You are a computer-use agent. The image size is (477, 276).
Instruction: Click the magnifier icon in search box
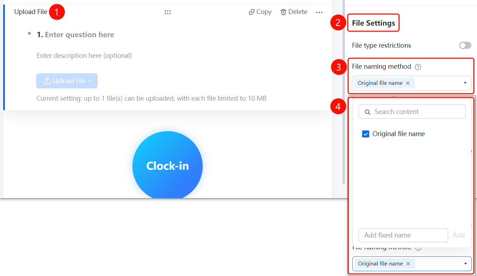(368, 112)
